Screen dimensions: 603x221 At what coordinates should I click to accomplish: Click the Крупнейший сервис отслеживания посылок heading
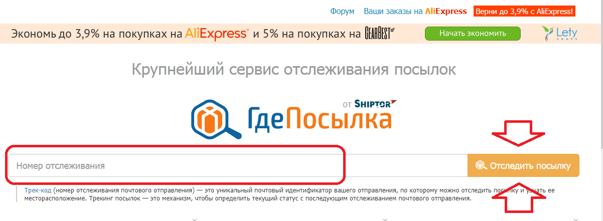point(294,69)
